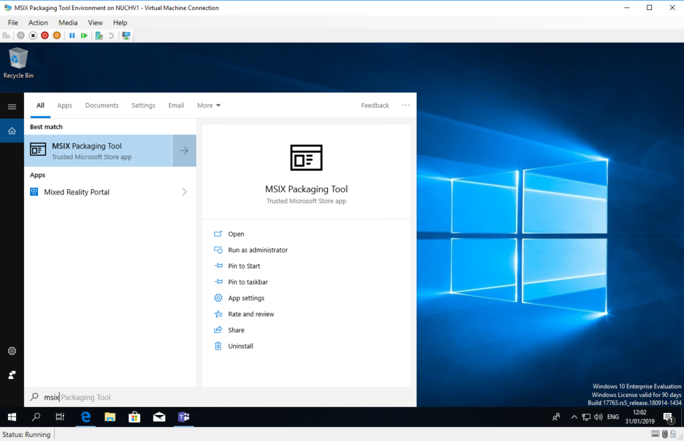Switch to the Documents search tab
Image resolution: width=684 pixels, height=441 pixels.
point(102,106)
